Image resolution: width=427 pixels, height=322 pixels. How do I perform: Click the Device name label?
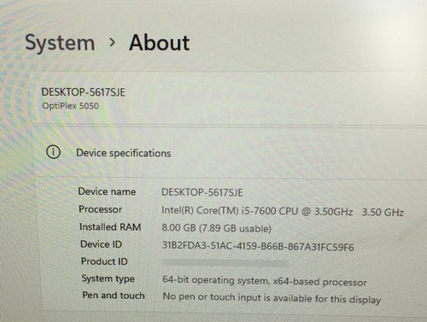(107, 191)
